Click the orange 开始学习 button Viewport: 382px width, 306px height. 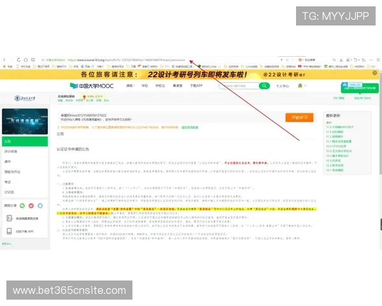tap(299, 117)
